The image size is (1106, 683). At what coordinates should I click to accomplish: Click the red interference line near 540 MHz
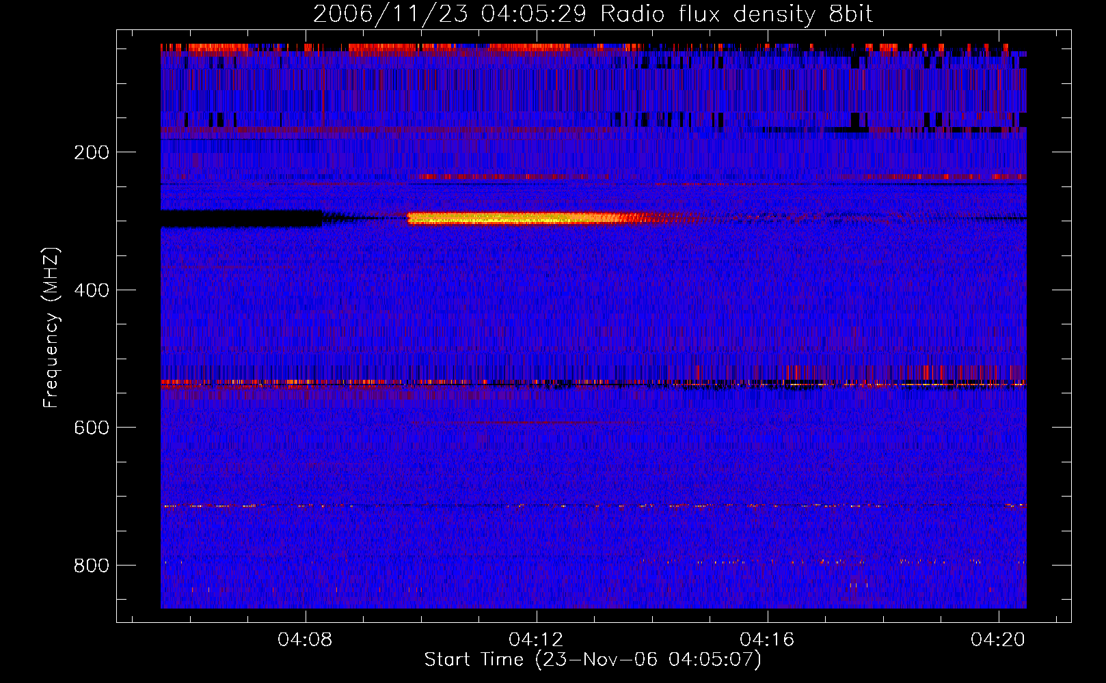[593, 384]
